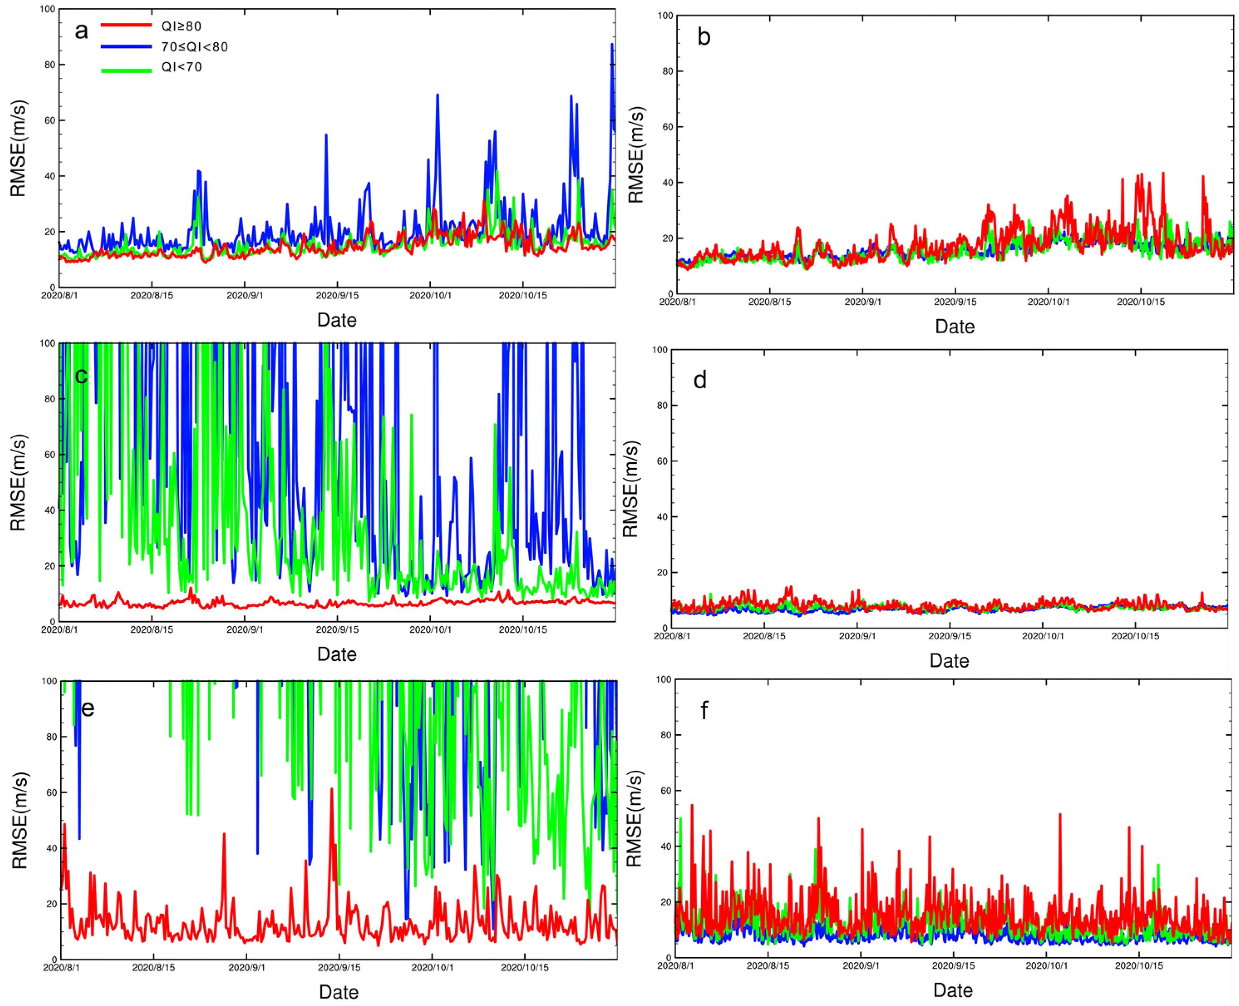Click the green QI<70 legend line

[x=126, y=70]
